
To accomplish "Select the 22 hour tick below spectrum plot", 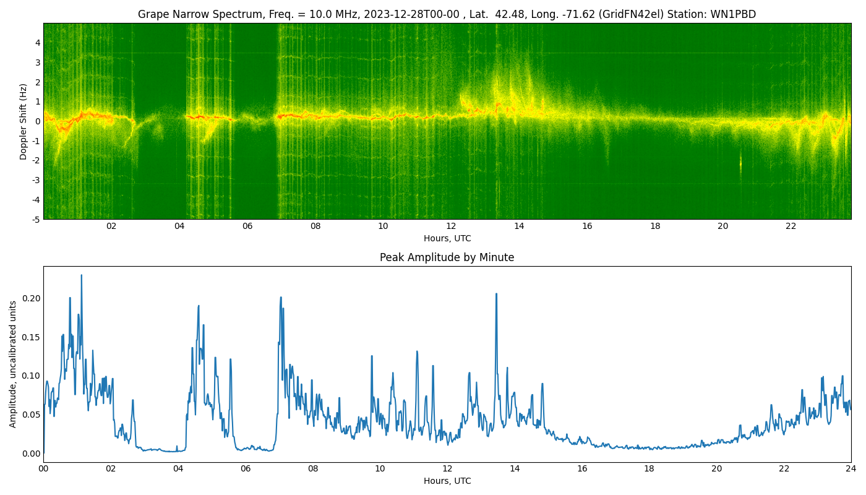I will [x=791, y=226].
